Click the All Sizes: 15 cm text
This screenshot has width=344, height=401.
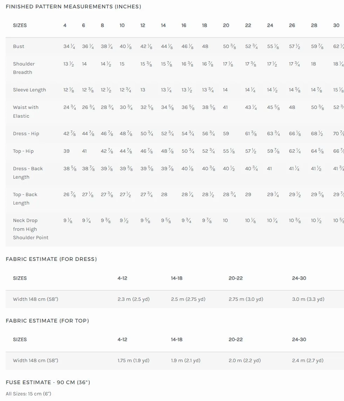pyautogui.click(x=28, y=394)
